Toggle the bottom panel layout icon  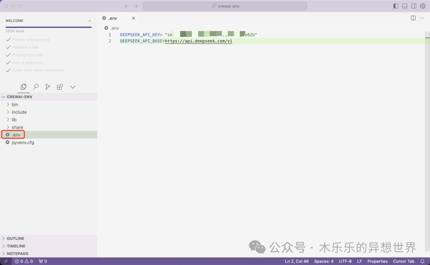(405, 6)
